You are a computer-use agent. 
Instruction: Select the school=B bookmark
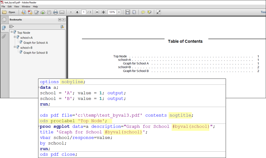pyautogui.click(x=26, y=48)
